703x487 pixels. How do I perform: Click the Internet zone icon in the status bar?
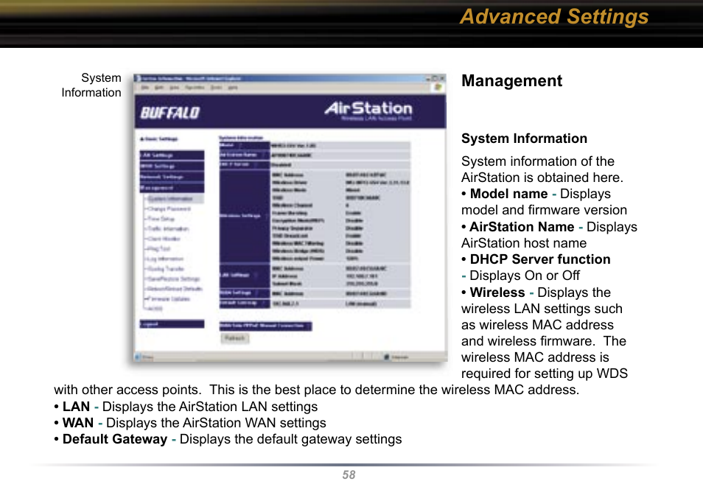pyautogui.click(x=387, y=357)
